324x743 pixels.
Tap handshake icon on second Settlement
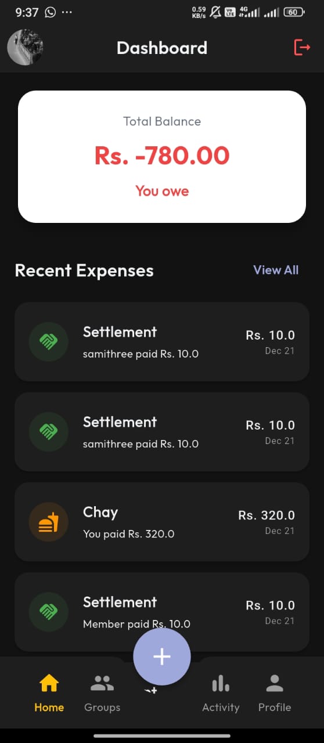(x=49, y=432)
